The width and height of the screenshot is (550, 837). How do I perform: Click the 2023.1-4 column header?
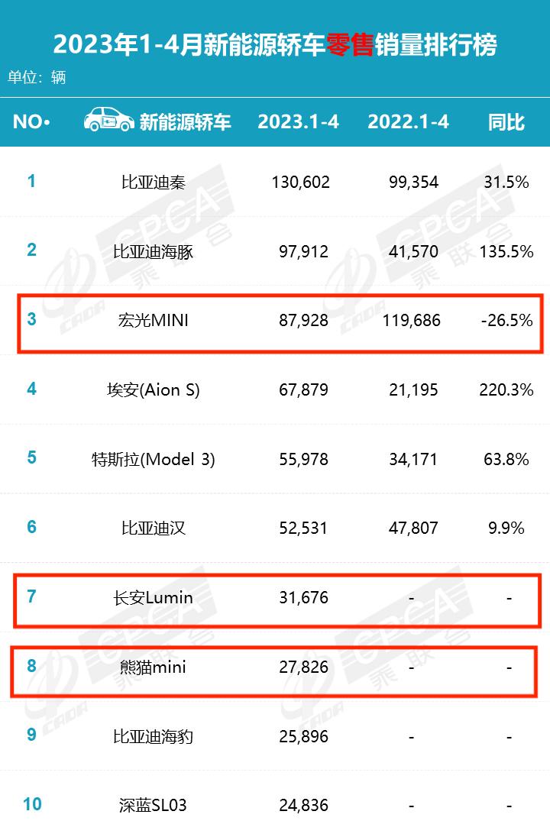(x=298, y=121)
